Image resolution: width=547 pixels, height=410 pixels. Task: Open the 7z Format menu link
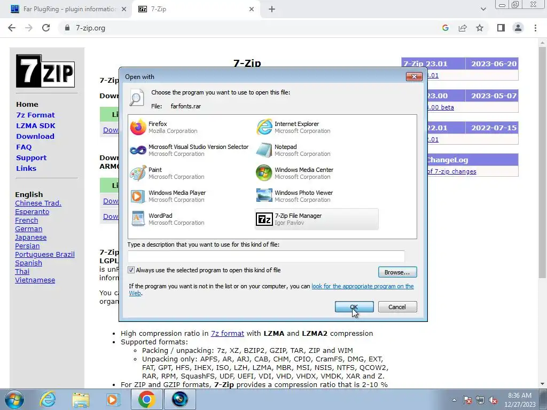(x=36, y=115)
